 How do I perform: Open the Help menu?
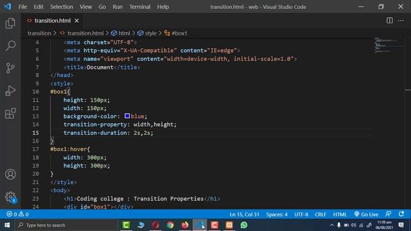(x=162, y=7)
